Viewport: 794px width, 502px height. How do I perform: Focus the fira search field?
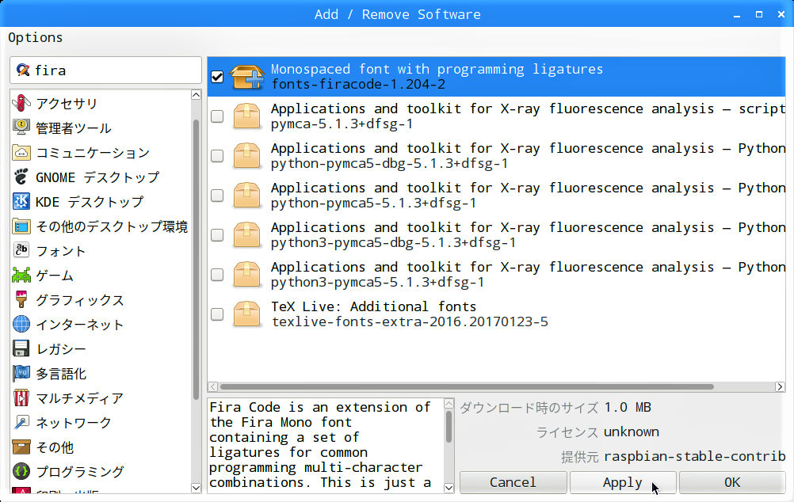click(x=106, y=70)
